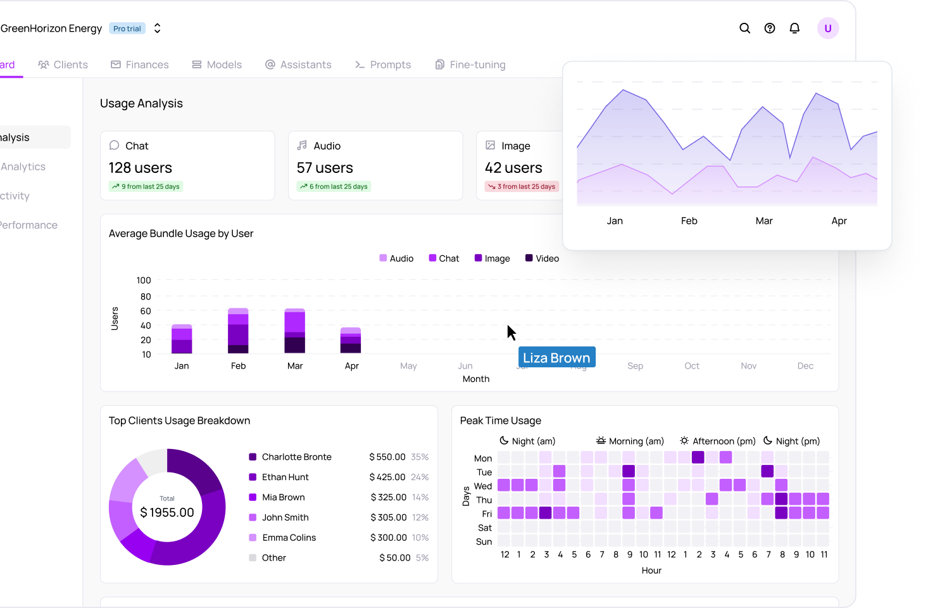Open the Pro trial badge
The image size is (928, 608).
(127, 28)
